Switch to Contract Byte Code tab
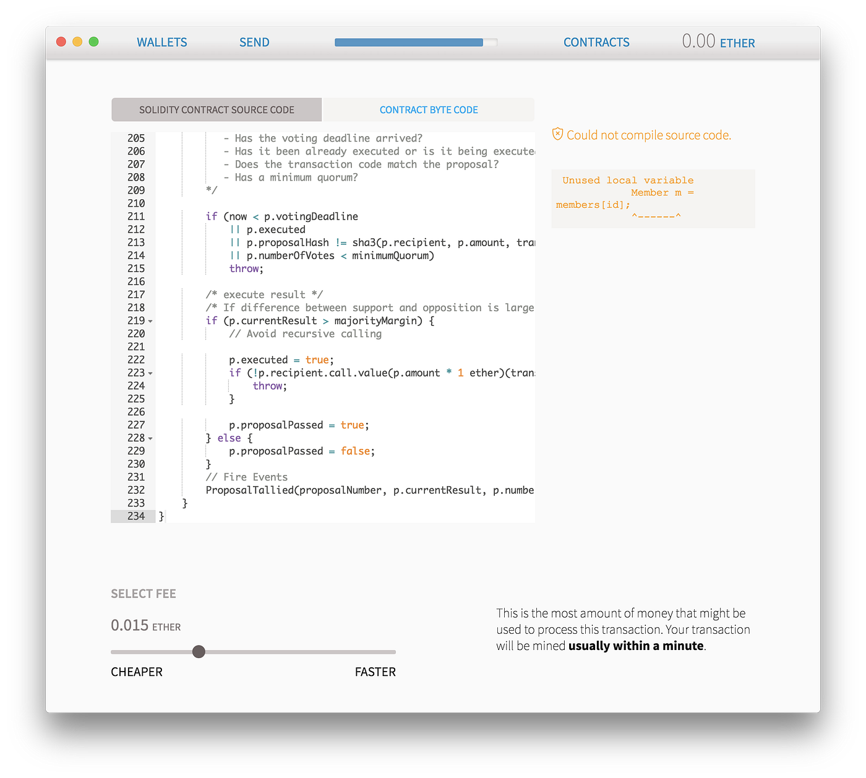Viewport: 866px width, 778px height. pos(429,109)
